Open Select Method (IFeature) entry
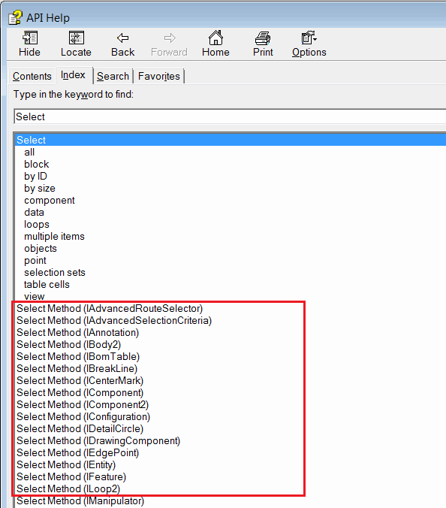Screen dimensions: 446x508 pos(71,477)
